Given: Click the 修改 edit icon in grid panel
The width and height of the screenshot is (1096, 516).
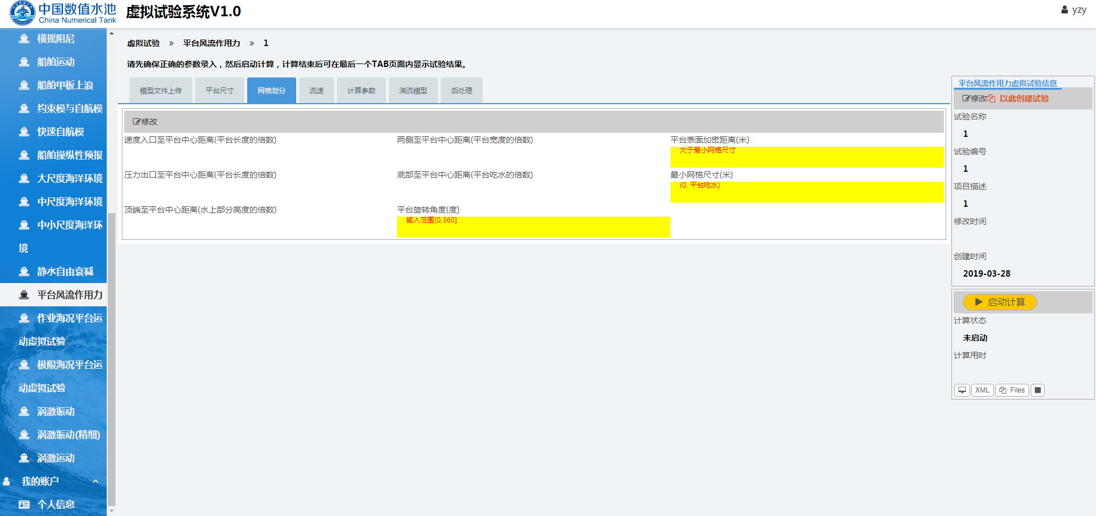Looking at the screenshot, I should (x=137, y=122).
